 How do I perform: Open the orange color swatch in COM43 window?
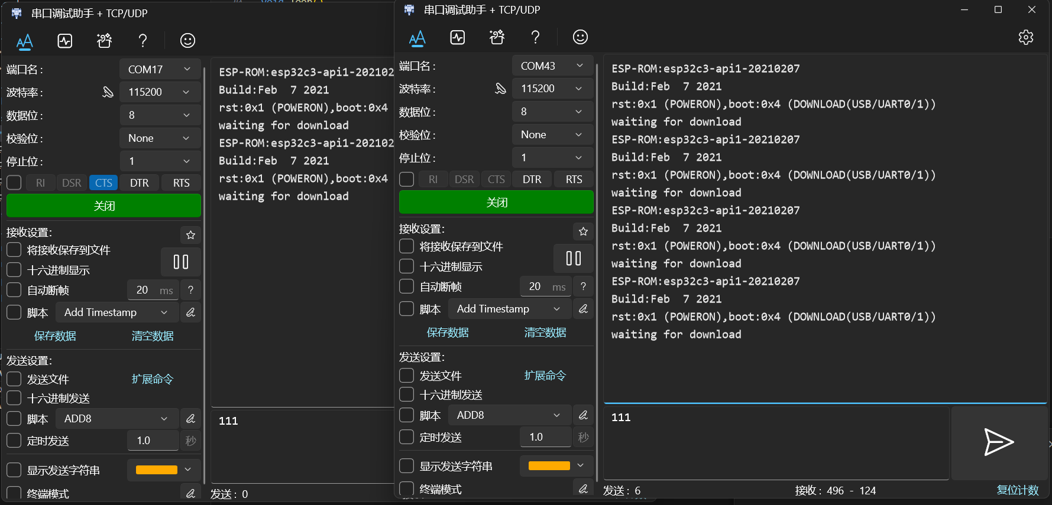tap(556, 465)
